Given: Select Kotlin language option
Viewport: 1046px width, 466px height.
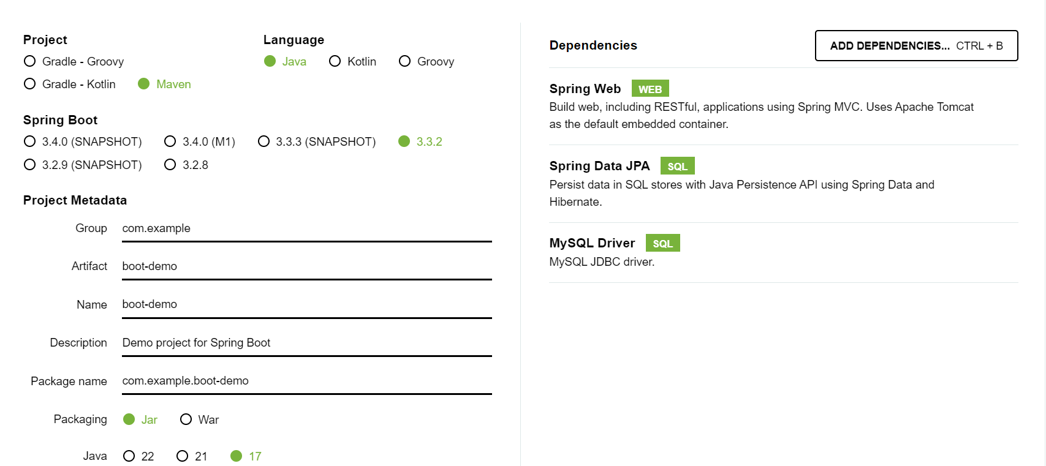Looking at the screenshot, I should (352, 61).
